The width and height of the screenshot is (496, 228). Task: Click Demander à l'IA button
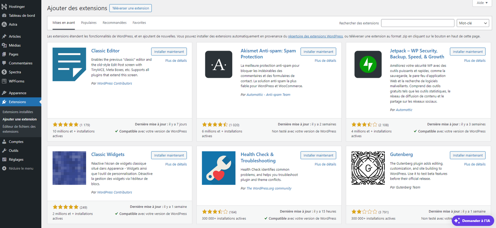[x=473, y=221]
